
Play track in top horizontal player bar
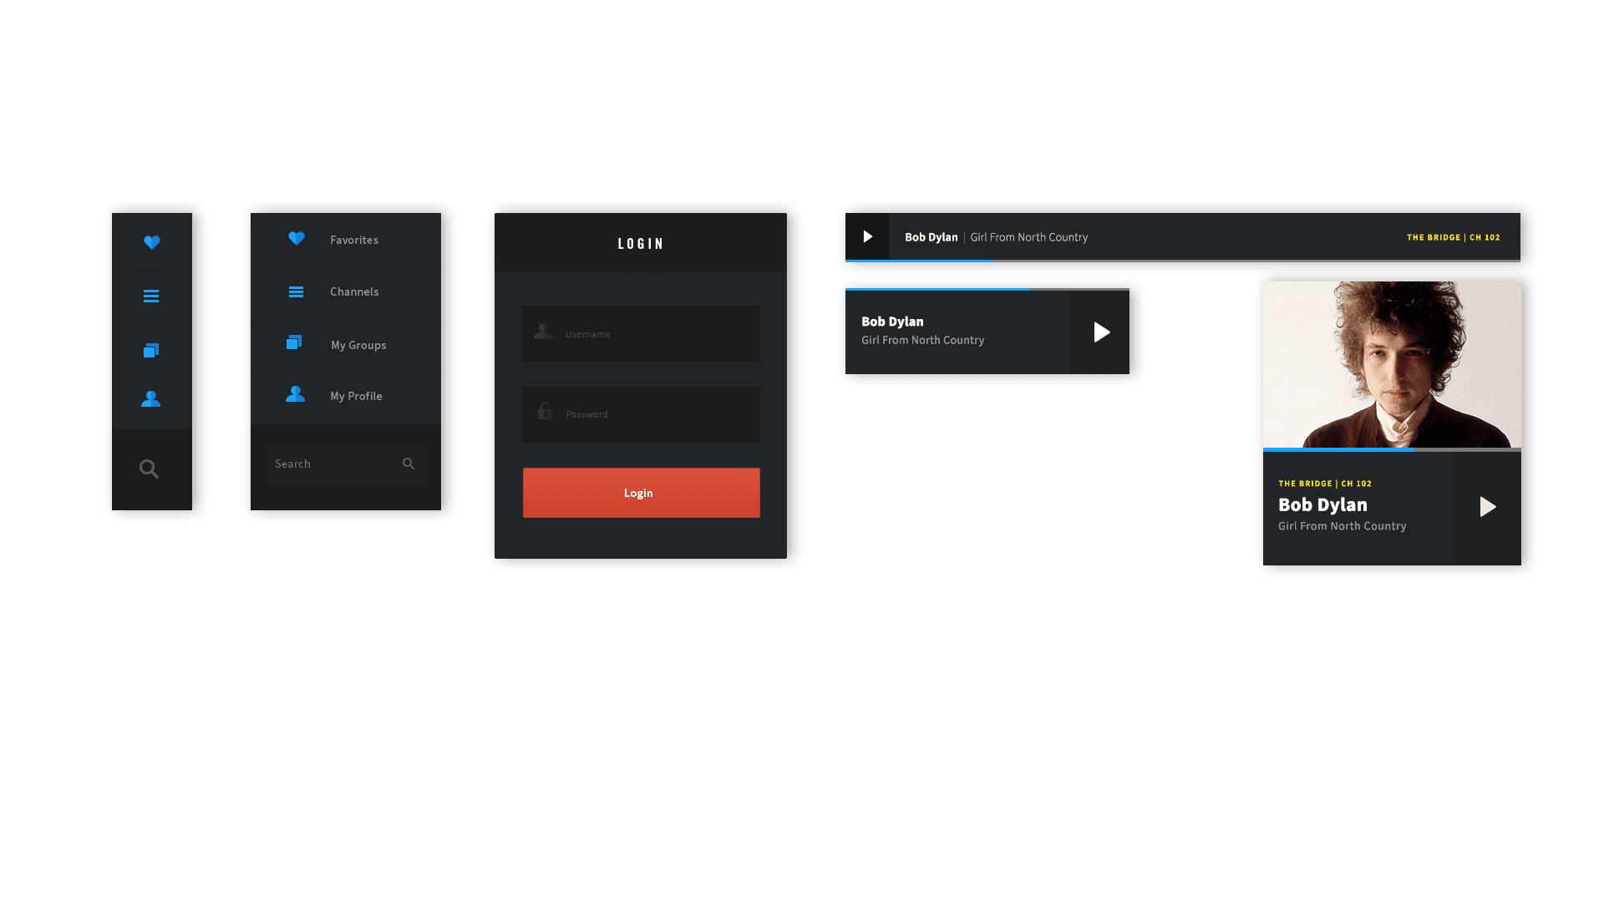867,237
